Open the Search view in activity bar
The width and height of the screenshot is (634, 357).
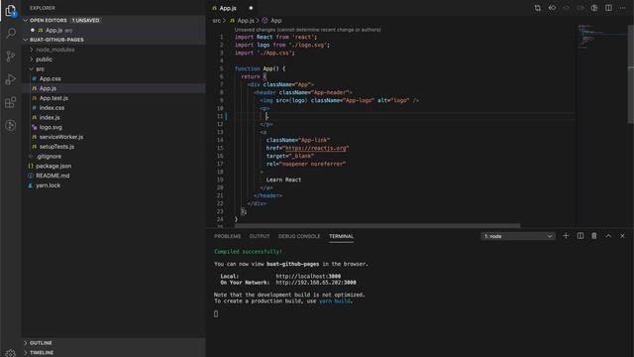click(11, 33)
